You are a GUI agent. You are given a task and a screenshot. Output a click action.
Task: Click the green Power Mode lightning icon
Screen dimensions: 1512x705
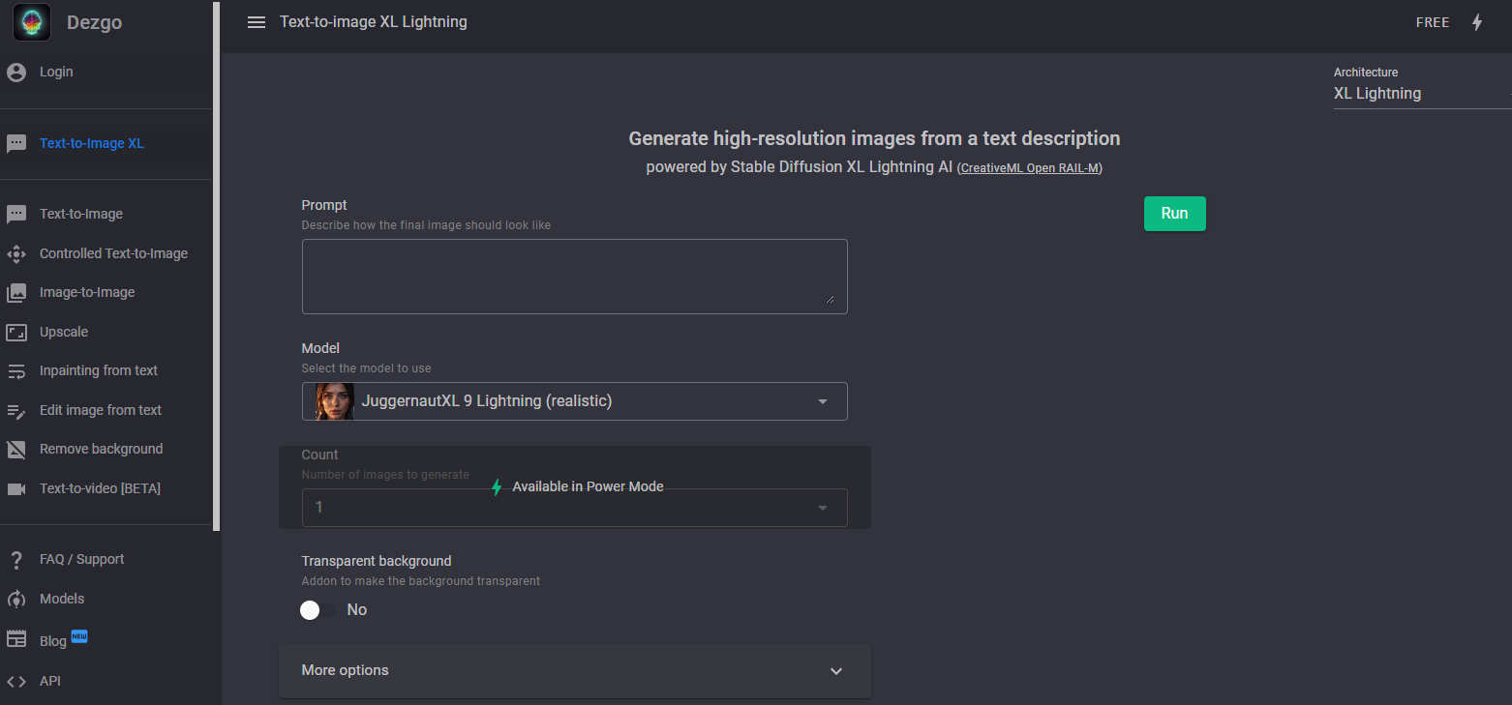click(x=497, y=487)
